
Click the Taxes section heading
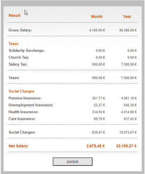click(x=13, y=43)
